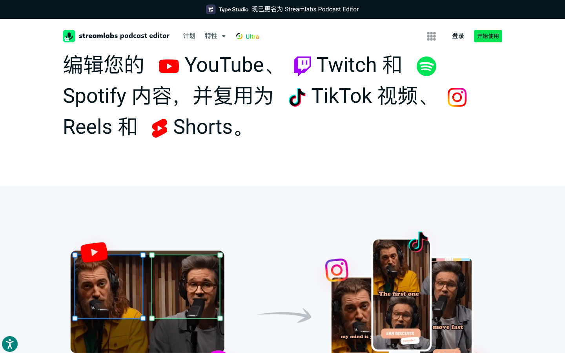Open the 计划 plans menu item
The image size is (565, 353).
pyautogui.click(x=189, y=36)
